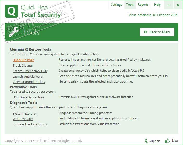The width and height of the screenshot is (183, 145).
Task: Open USB Drive Protection
Action: click(x=28, y=97)
